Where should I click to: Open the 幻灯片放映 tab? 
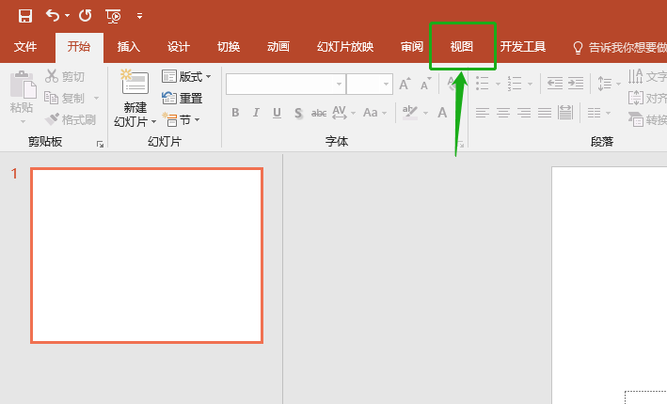click(345, 46)
